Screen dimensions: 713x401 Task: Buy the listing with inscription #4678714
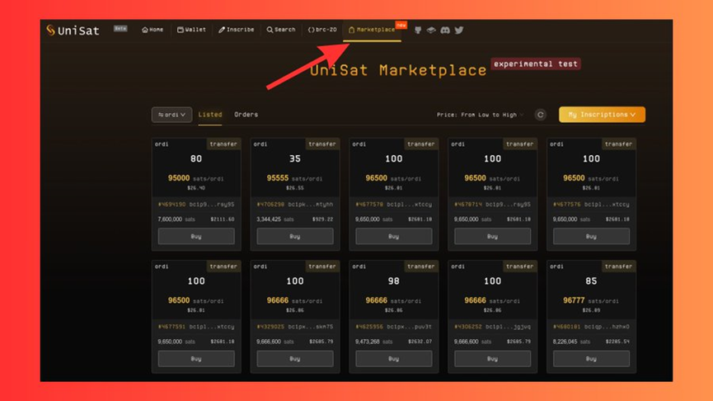tap(492, 236)
